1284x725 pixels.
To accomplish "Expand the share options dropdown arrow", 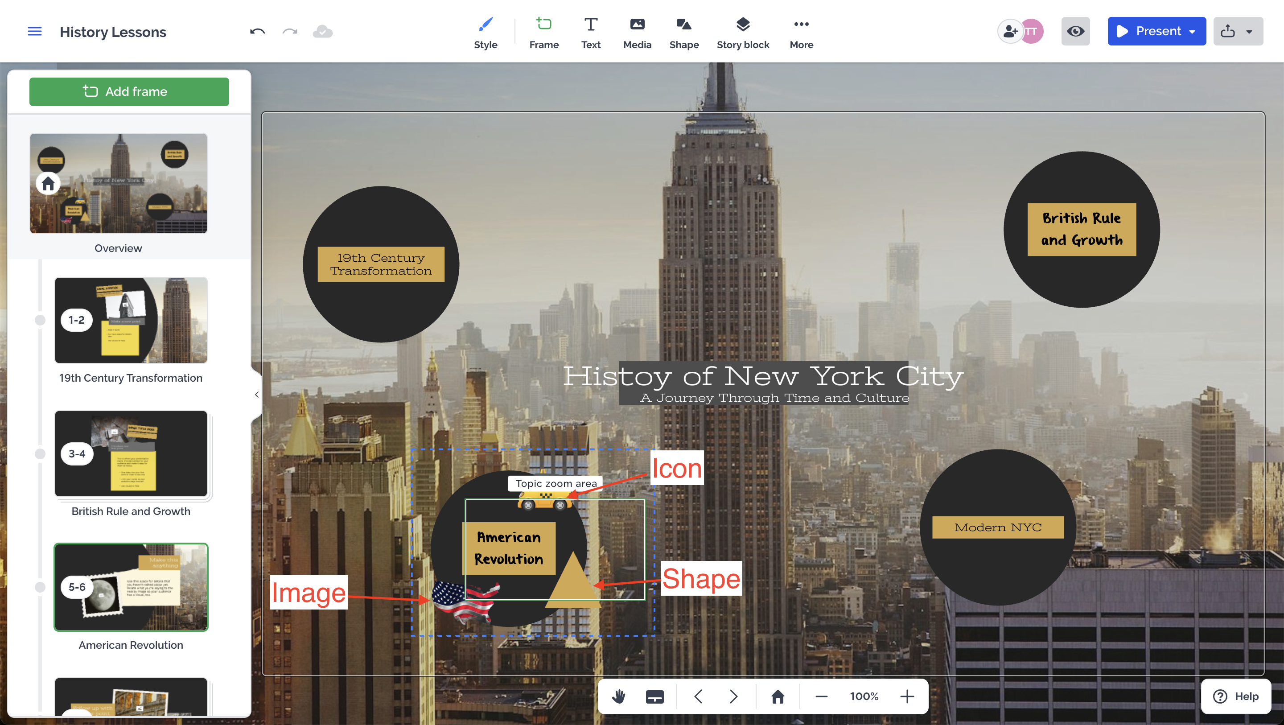I will (x=1249, y=32).
